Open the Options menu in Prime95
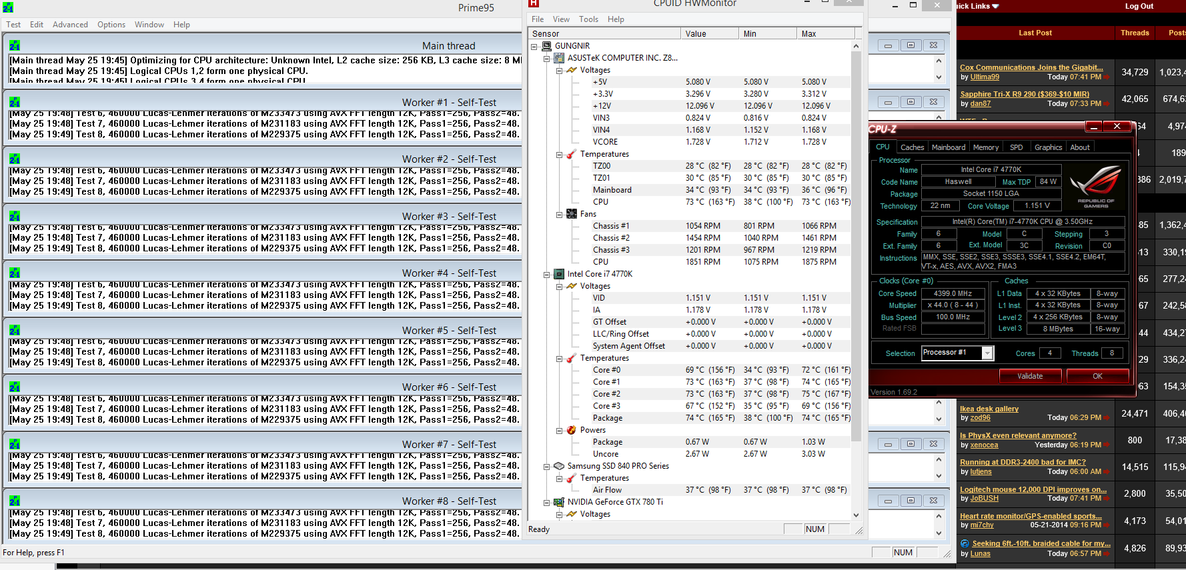The height and width of the screenshot is (570, 1186). click(x=111, y=25)
